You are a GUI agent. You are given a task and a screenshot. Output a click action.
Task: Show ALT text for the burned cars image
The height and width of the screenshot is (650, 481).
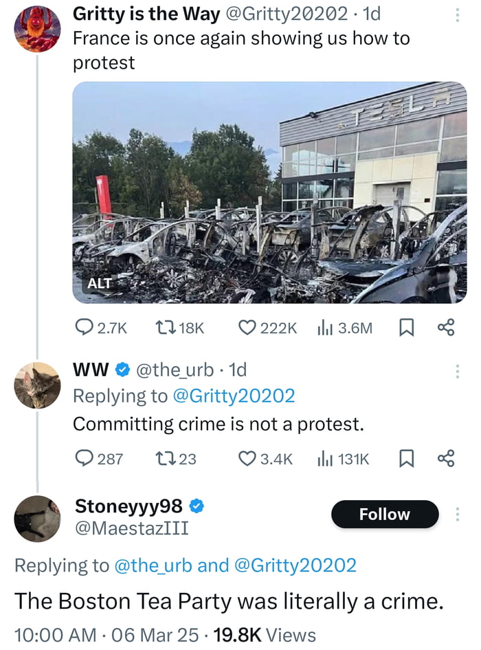click(x=99, y=283)
